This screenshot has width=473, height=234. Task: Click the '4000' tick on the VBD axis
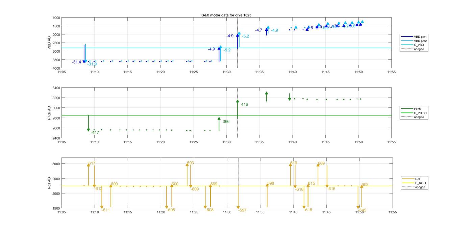pos(56,68)
